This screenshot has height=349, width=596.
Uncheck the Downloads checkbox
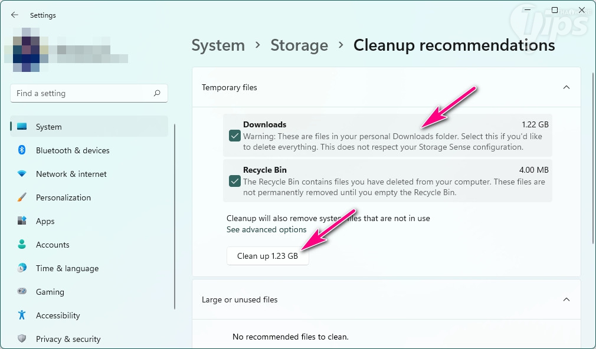tap(234, 136)
